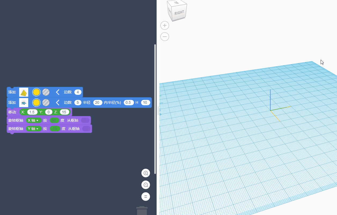337x215 pixels.
Task: Click the magnifier zoom-in icon in block workspace
Action: 146,173
